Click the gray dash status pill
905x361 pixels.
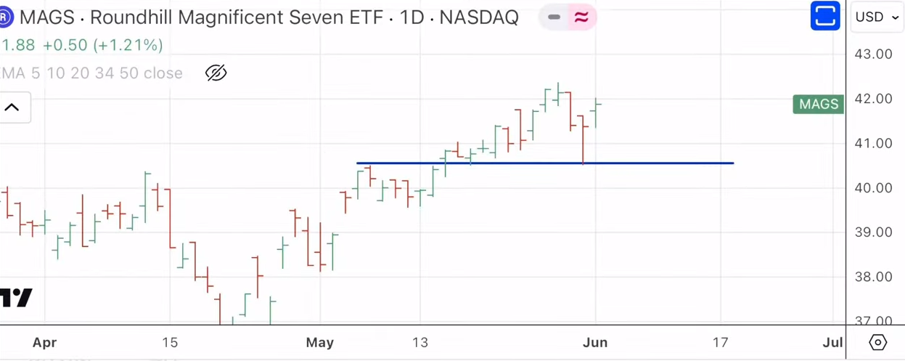[554, 17]
